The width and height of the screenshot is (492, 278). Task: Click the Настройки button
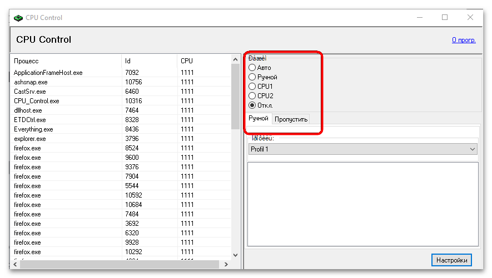(451, 260)
